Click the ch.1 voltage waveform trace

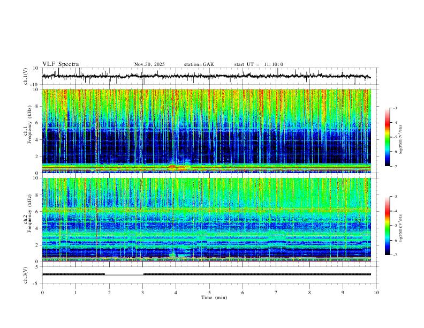[x=206, y=76]
